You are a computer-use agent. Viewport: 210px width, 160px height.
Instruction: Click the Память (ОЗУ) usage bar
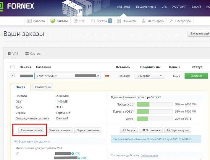click(155, 112)
